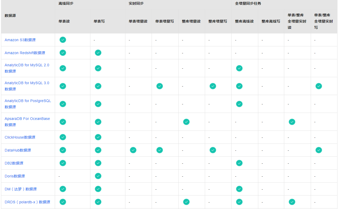Click DRDS 整库增量读 check icon
This screenshot has height=209, width=339.
(x=186, y=202)
